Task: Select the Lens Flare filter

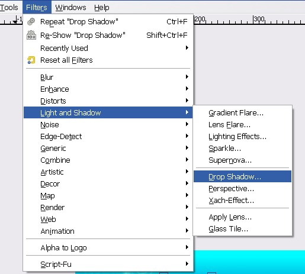Action: coord(242,124)
